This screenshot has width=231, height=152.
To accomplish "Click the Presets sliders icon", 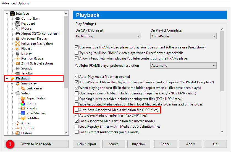I will pyautogui.click(x=23, y=108).
